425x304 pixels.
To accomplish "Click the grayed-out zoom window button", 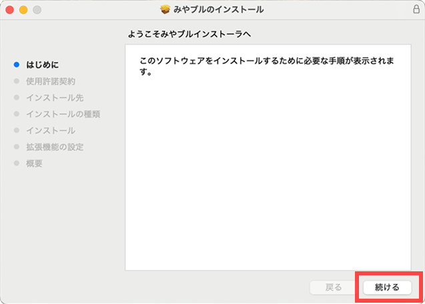I will [x=36, y=10].
